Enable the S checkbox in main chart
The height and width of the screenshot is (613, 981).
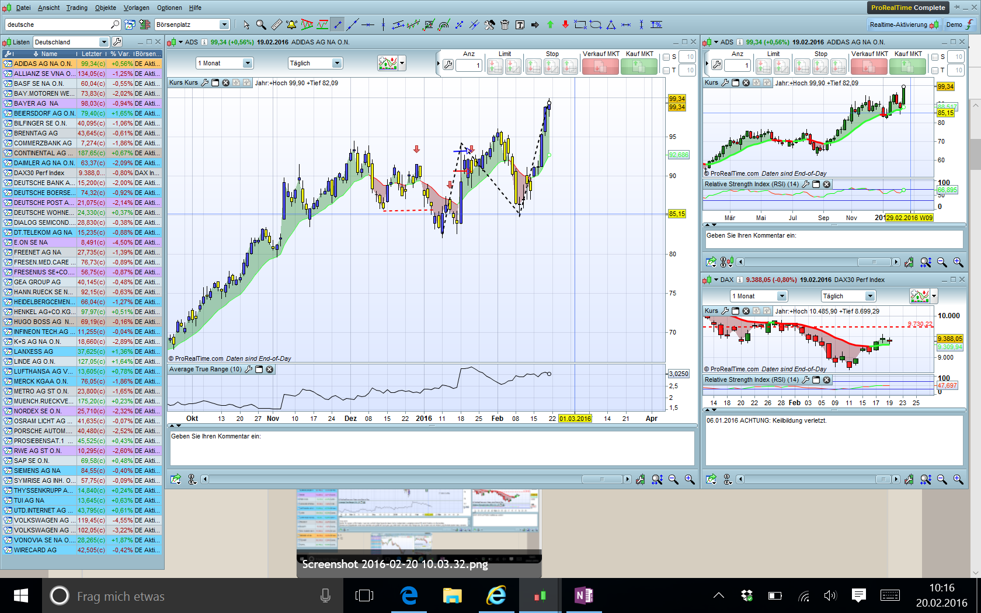tap(666, 57)
